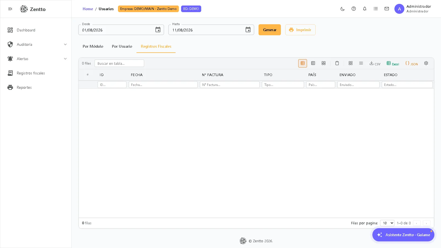Image resolution: width=441 pixels, height=248 pixels.
Task: Open notifications bell
Action: 365,9
